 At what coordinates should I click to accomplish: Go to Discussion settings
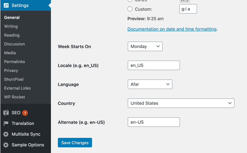tap(15, 44)
